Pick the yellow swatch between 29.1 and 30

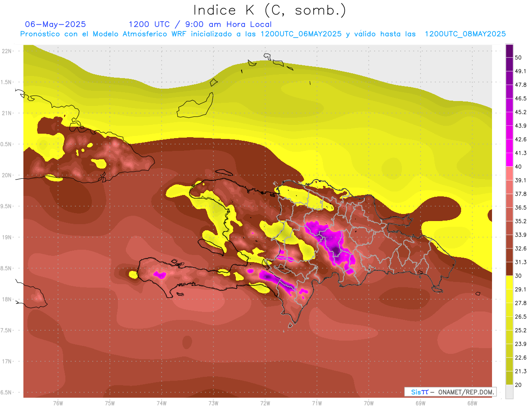(510, 282)
